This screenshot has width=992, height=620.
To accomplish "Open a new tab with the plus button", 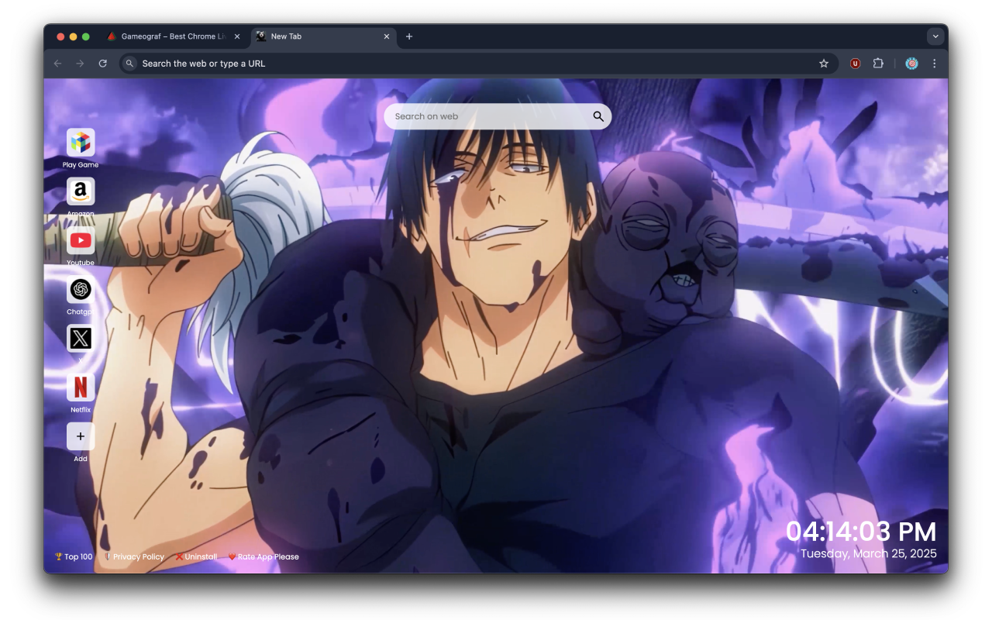I will tap(409, 36).
